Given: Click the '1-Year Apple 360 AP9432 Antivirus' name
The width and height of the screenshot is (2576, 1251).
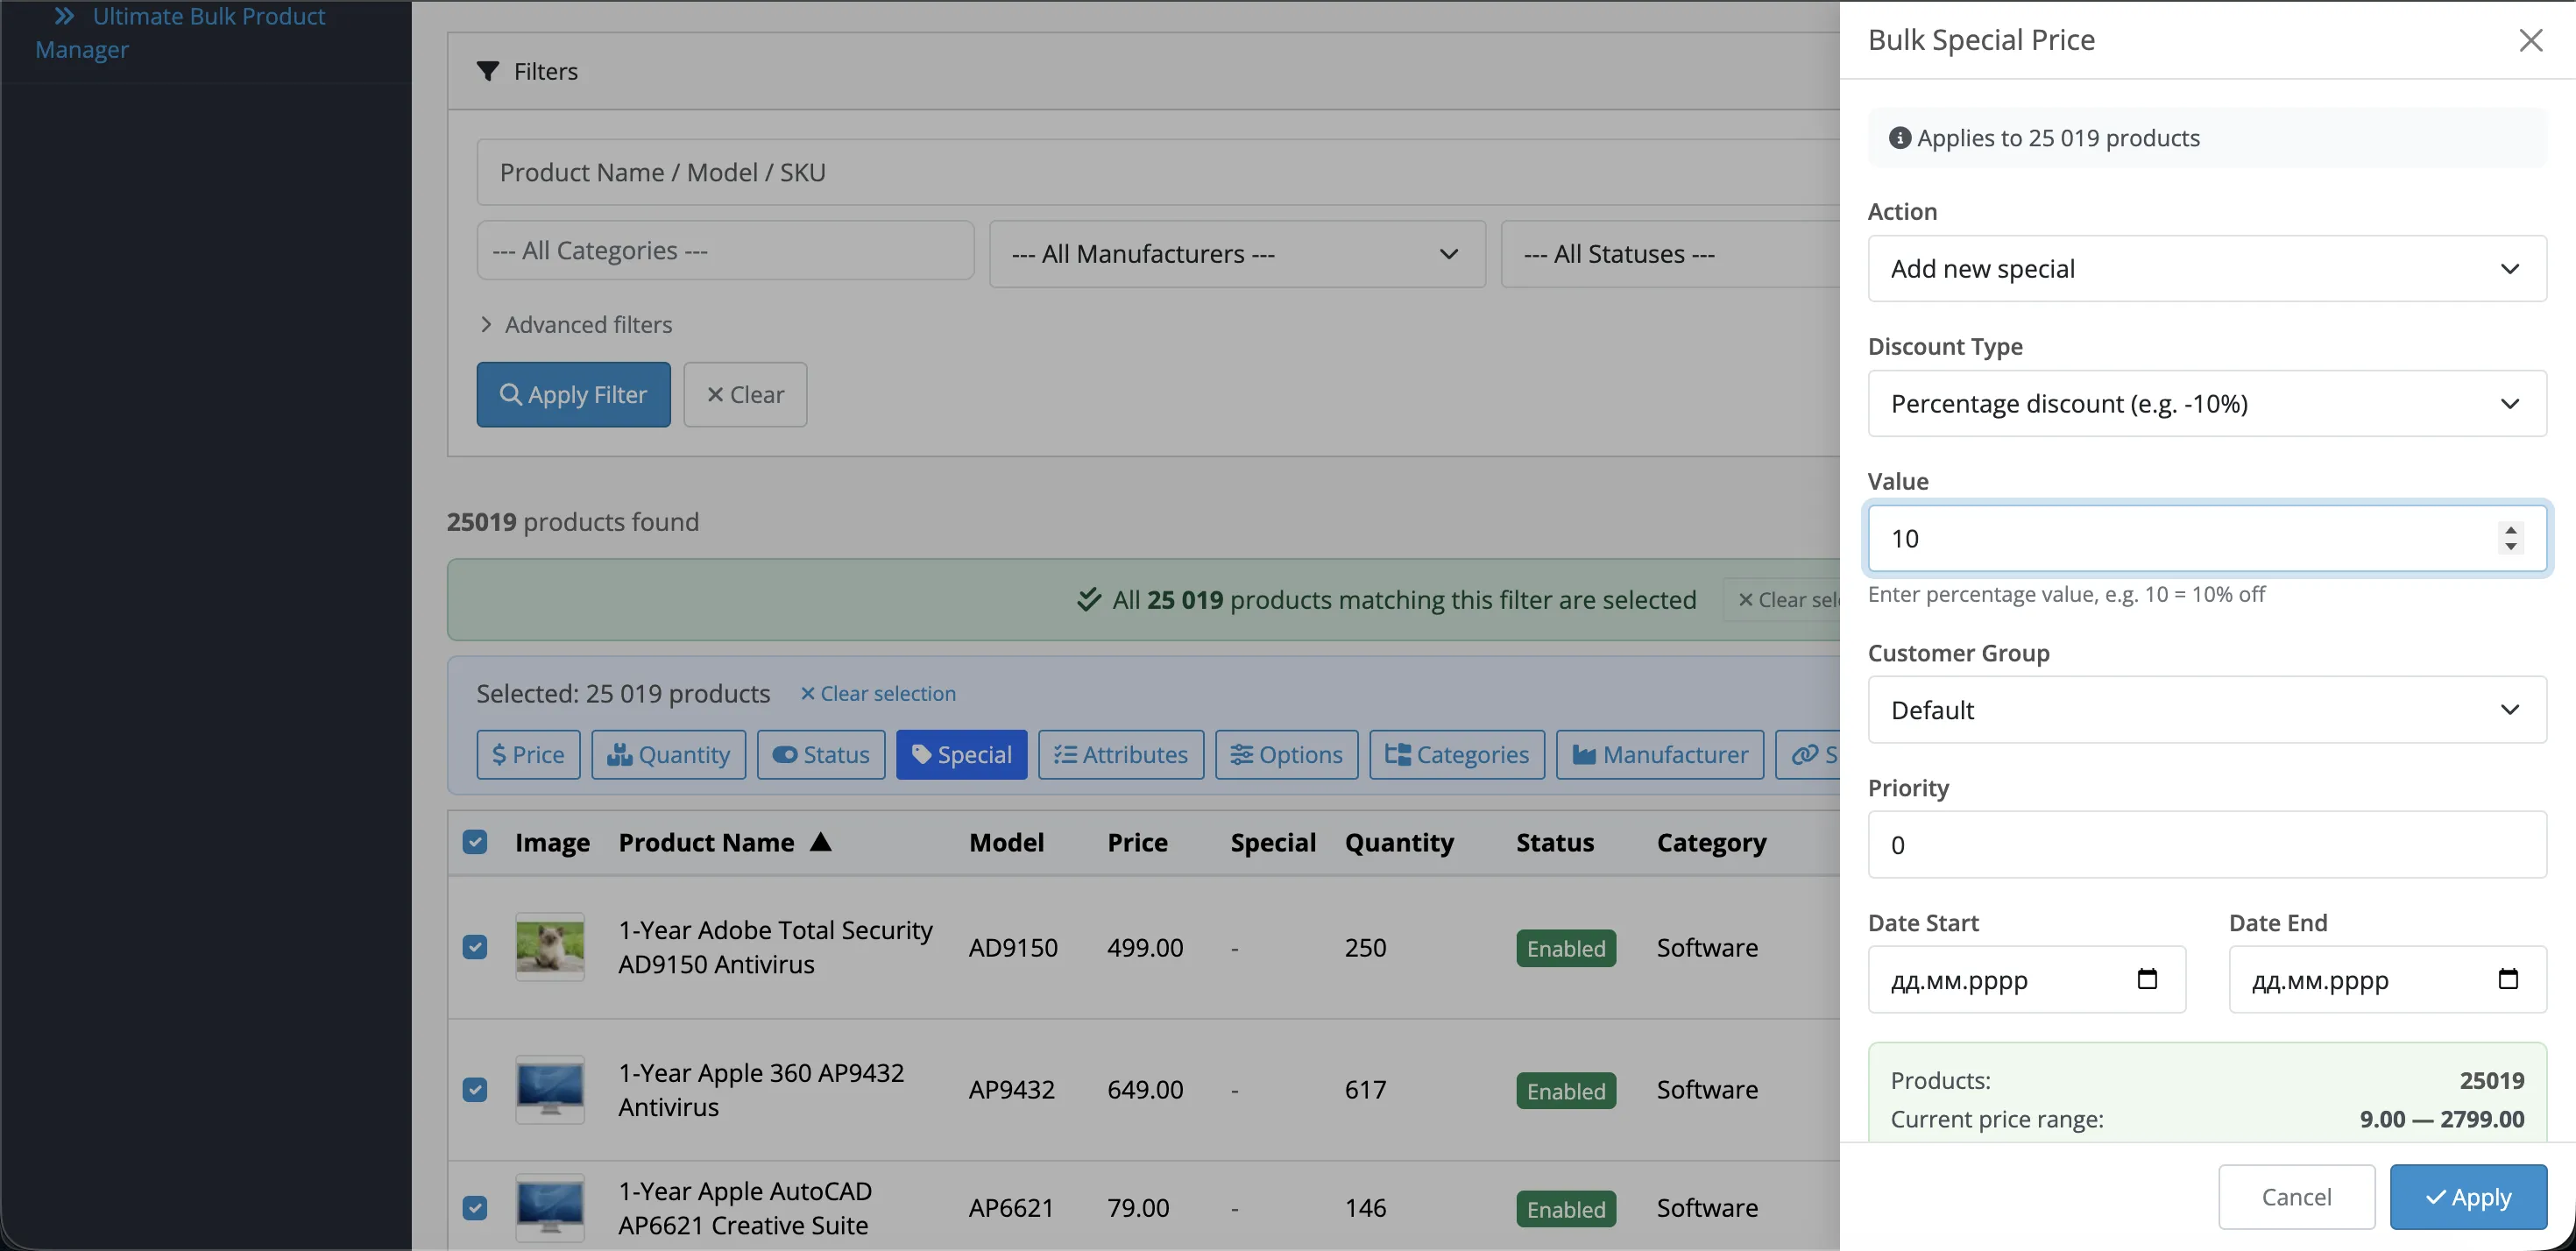Looking at the screenshot, I should pyautogui.click(x=761, y=1089).
